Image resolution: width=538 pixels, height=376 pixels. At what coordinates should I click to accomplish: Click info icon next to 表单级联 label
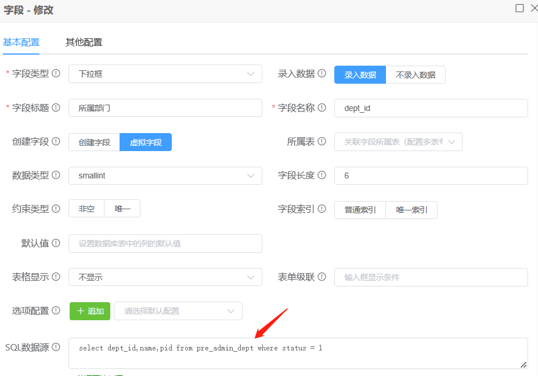tap(322, 277)
